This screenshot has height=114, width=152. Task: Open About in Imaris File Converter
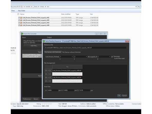click(x=36, y=99)
